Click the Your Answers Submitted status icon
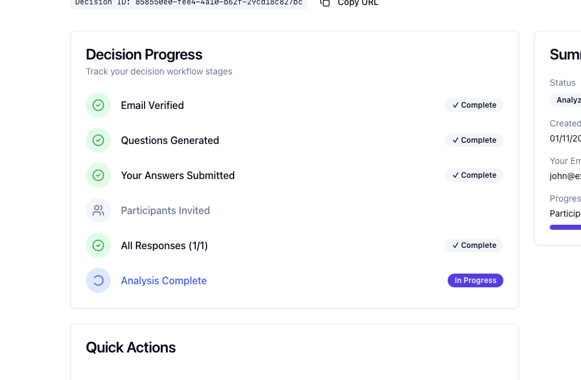Viewport: 581px width, 380px height. [98, 175]
